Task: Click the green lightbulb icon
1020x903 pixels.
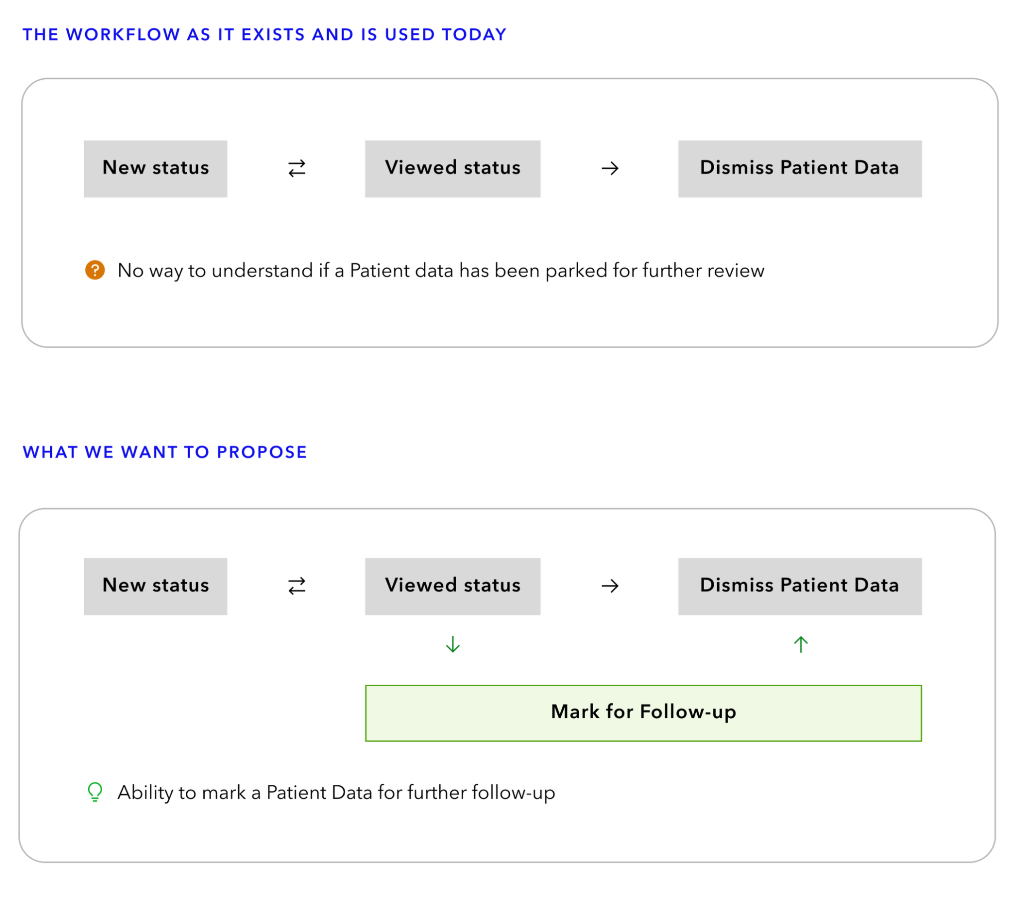Action: tap(95, 792)
